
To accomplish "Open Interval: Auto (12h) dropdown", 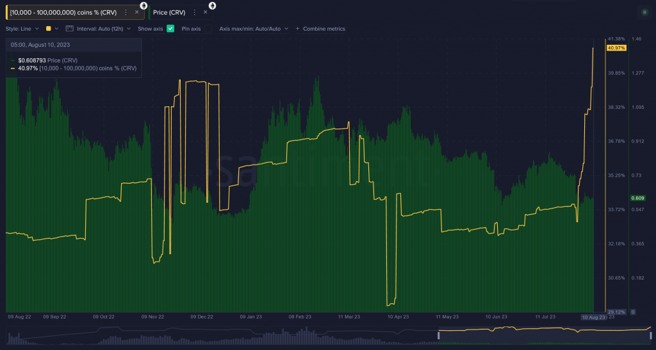I will 102,29.
